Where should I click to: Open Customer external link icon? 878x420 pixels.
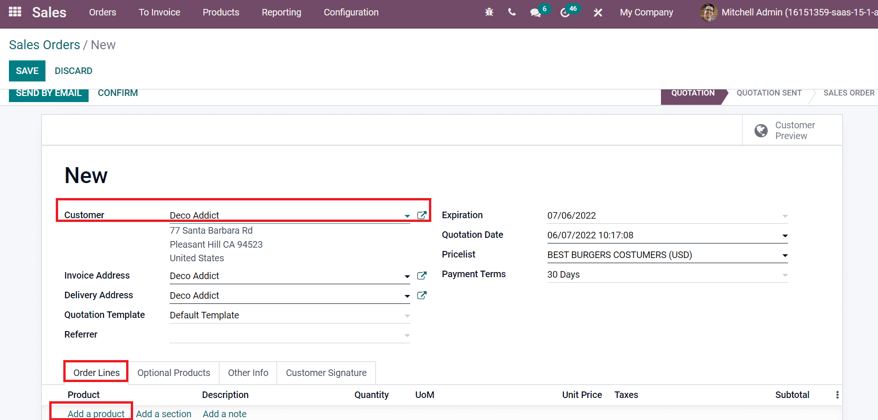point(422,215)
